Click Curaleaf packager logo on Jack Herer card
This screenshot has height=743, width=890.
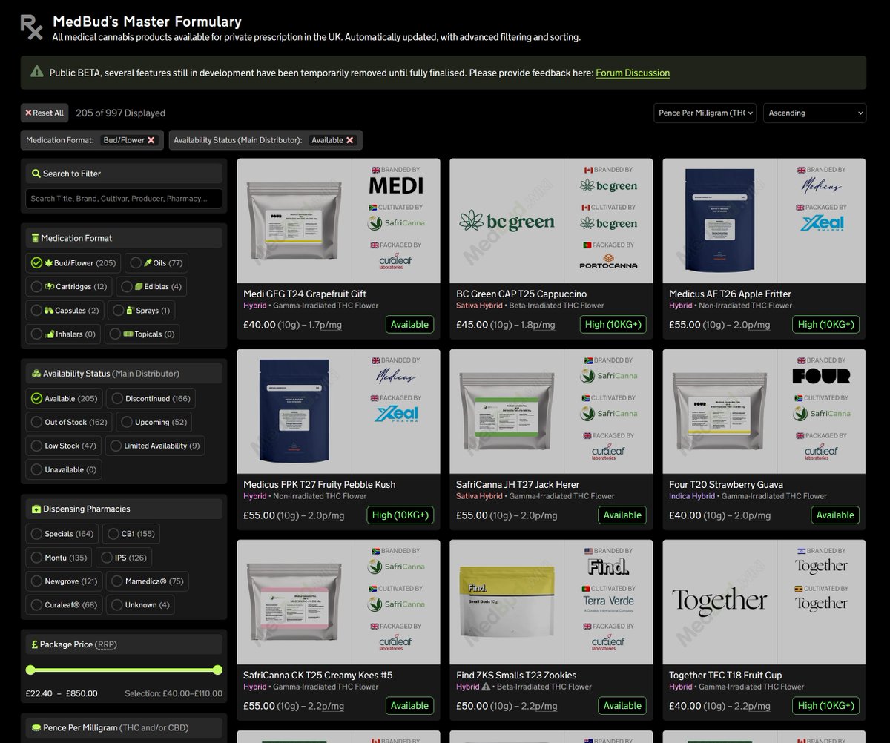point(609,452)
